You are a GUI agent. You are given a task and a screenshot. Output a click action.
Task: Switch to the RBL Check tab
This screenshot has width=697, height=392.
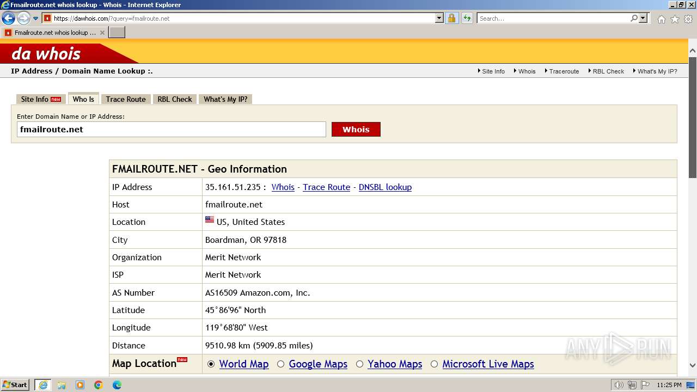(x=175, y=99)
